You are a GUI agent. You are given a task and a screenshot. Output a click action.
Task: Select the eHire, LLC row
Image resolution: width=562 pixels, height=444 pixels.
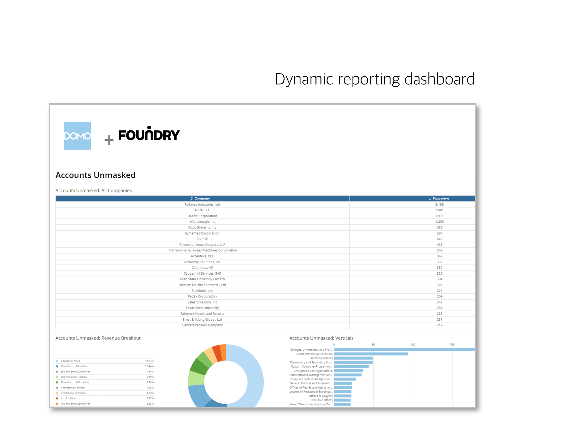pyautogui.click(x=265, y=210)
